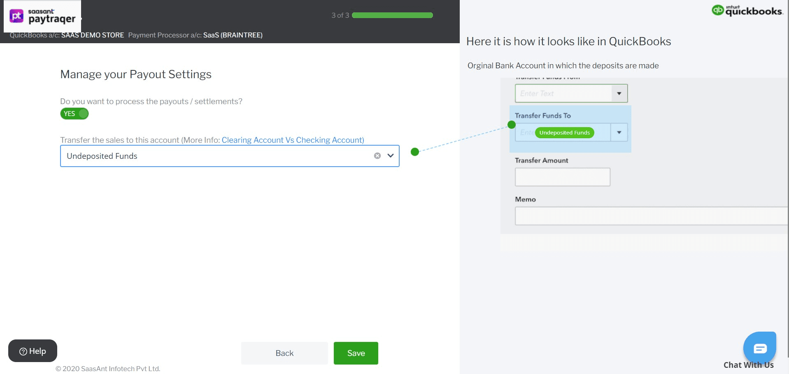
Task: Click the Manage your Payout Settings heading
Action: [x=136, y=74]
